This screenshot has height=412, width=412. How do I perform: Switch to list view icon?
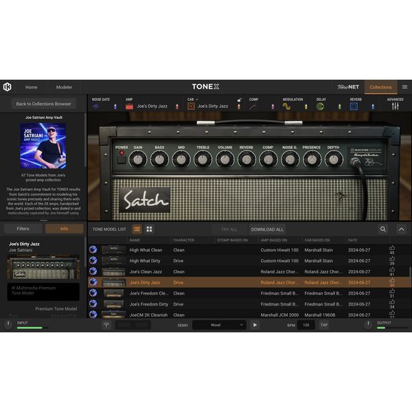(137, 229)
